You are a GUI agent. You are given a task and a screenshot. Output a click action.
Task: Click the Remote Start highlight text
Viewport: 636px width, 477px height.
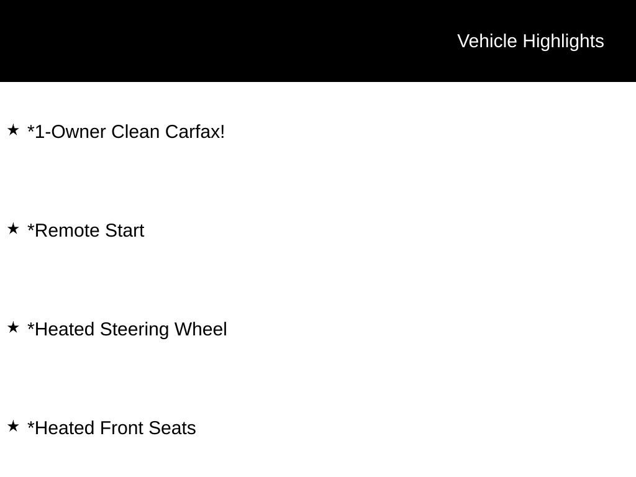(86, 230)
